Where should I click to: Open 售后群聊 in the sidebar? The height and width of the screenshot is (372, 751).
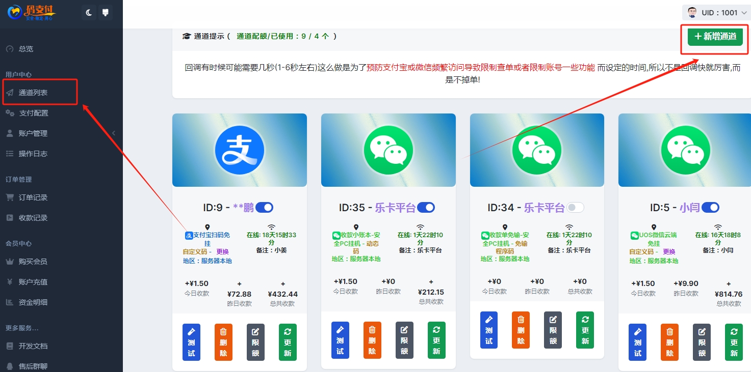[x=33, y=366]
